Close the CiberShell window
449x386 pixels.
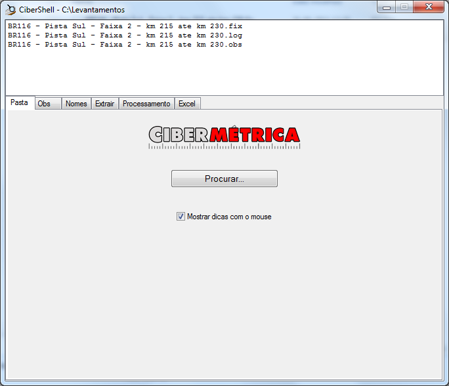point(429,7)
